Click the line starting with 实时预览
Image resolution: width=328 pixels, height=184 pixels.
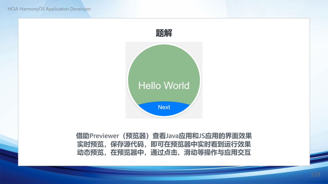tap(164, 144)
